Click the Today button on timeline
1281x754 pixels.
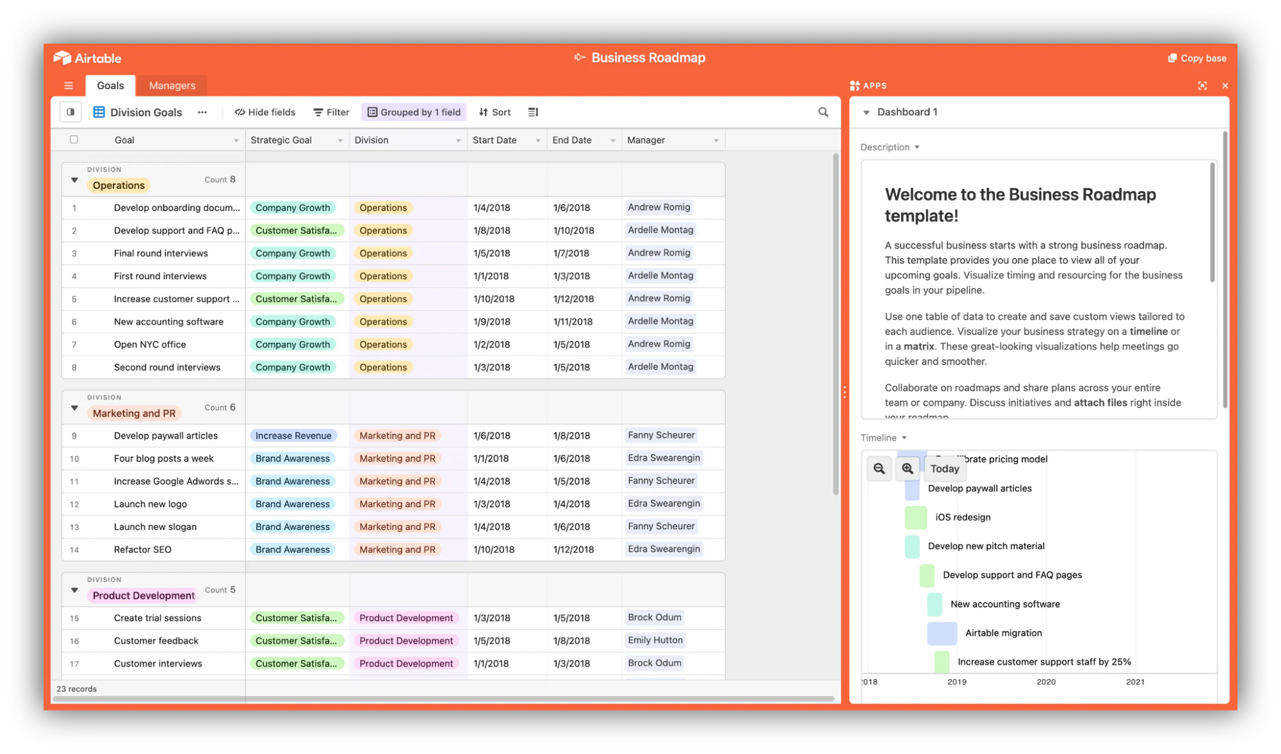[945, 468]
